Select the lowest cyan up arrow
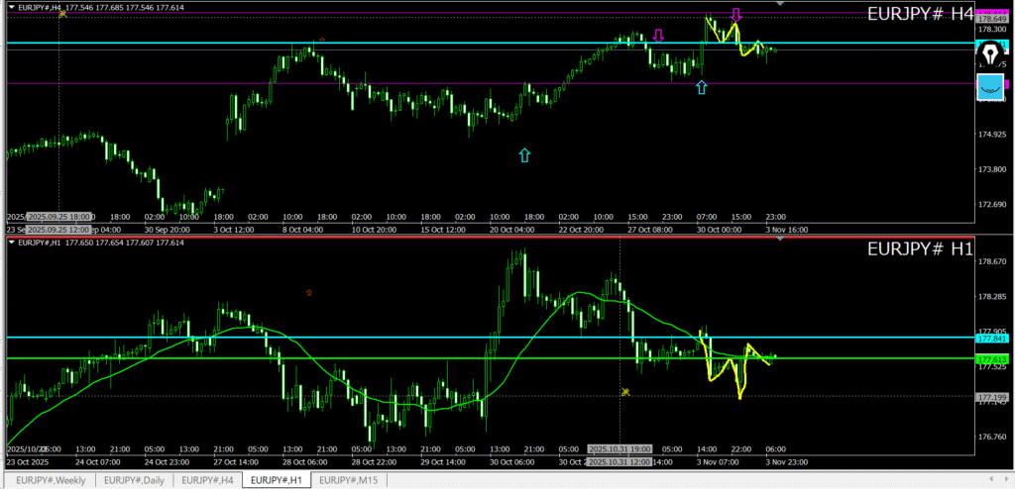The image size is (1015, 489). tap(524, 154)
